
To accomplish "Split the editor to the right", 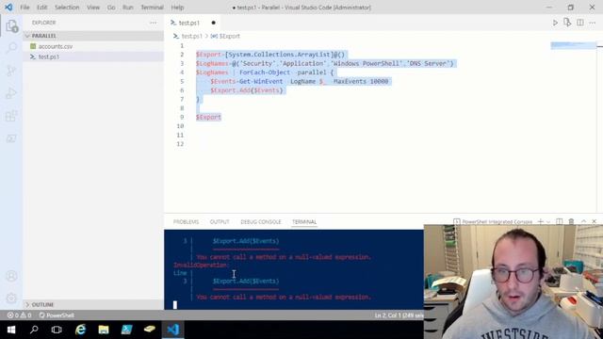I will coord(580,23).
